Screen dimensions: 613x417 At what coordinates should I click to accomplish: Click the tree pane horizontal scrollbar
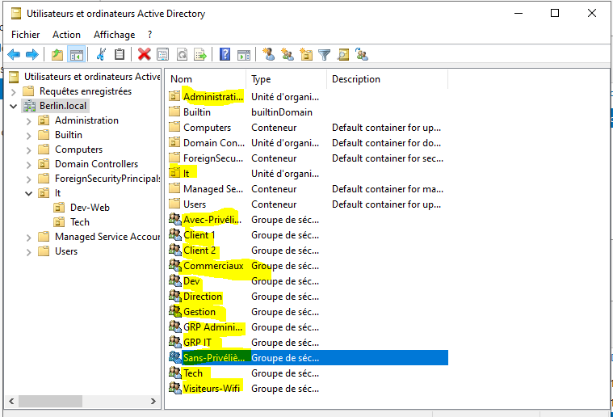81,401
